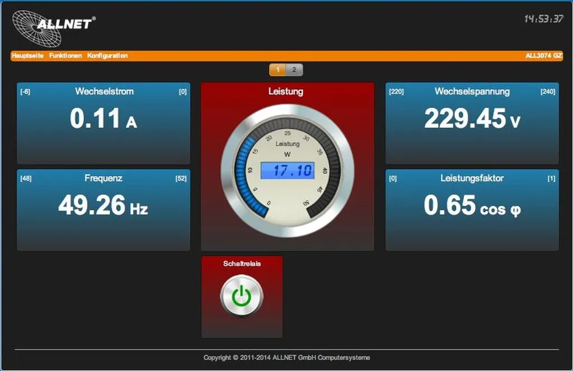Image resolution: width=573 pixels, height=371 pixels.
Task: Activate page 2 view toggle
Action: pos(295,70)
